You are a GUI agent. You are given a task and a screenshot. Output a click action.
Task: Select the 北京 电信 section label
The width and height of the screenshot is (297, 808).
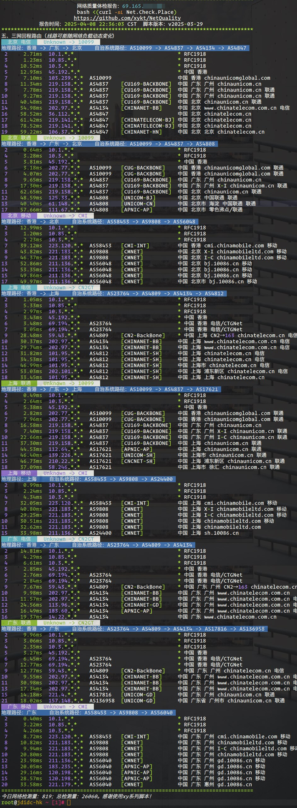click(x=19, y=42)
